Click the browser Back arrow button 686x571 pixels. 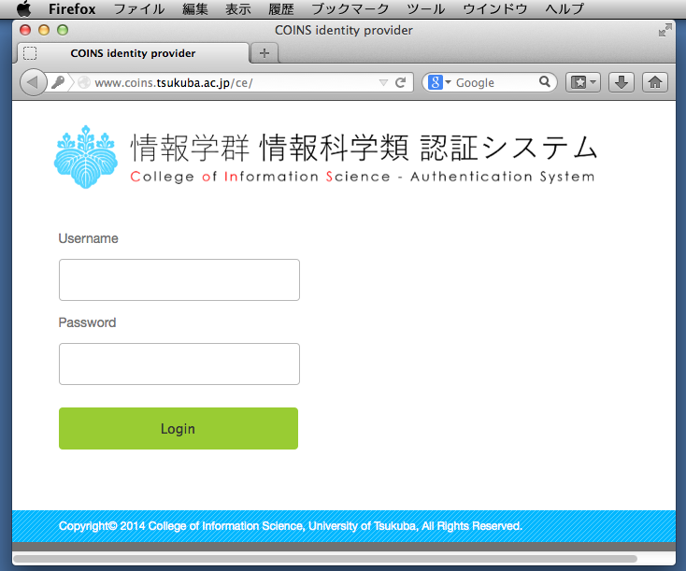click(x=34, y=82)
